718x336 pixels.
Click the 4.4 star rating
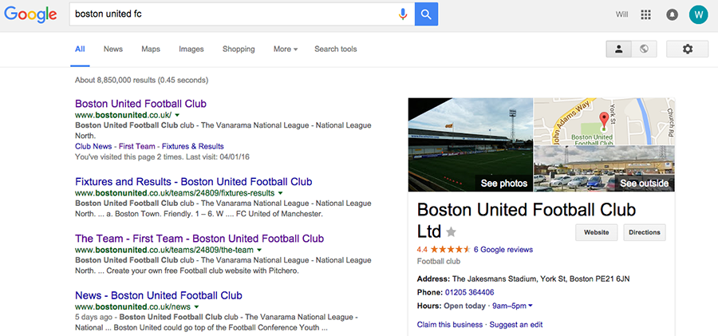[444, 250]
